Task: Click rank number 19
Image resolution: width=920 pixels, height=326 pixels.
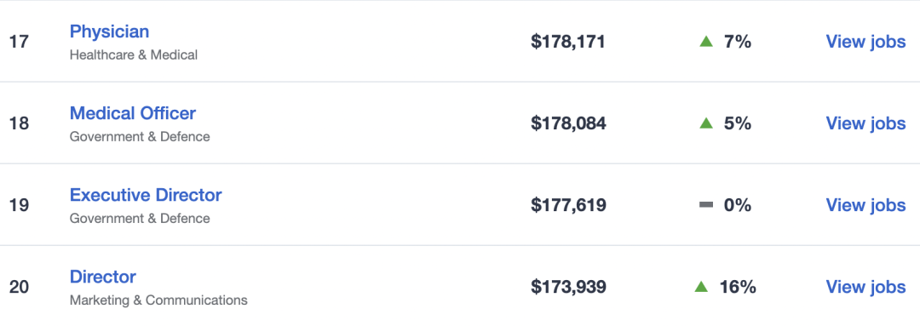Action: click(x=19, y=205)
